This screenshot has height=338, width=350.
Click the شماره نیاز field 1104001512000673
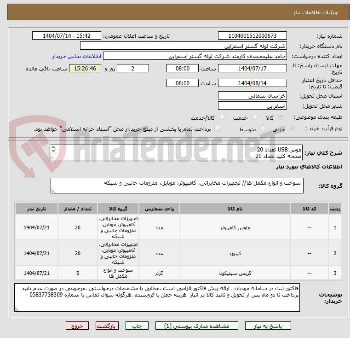(x=252, y=36)
